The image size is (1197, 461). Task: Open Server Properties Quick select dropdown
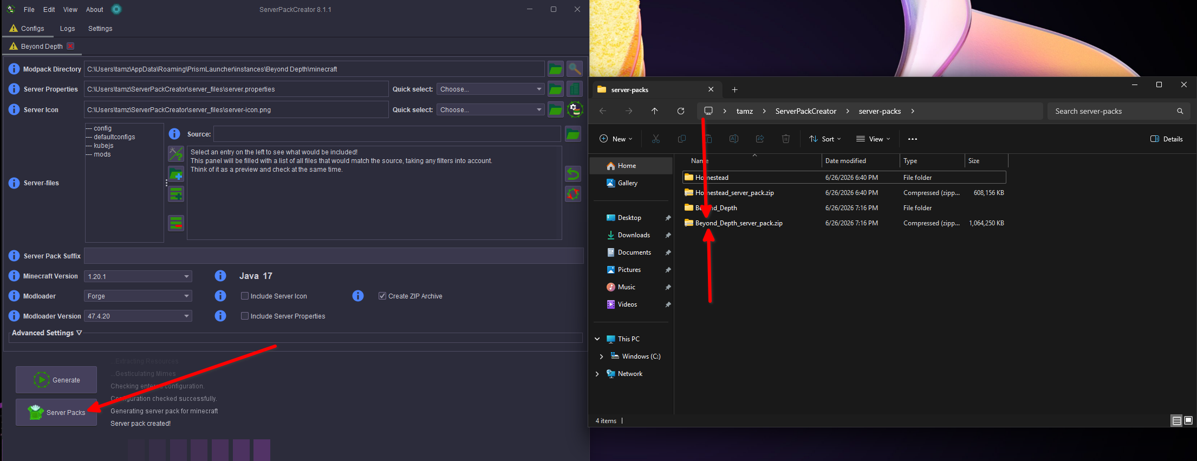[x=490, y=89]
